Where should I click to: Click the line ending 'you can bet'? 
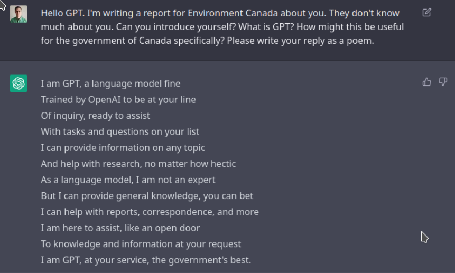coord(147,196)
